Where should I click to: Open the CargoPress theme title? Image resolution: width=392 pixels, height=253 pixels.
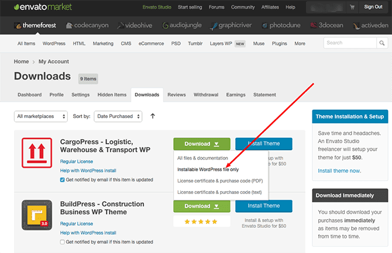coord(105,145)
